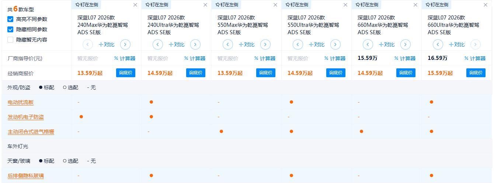Toggle the 高亮不同参数 checkbox
Screen dimensions: 494x183
10,19
